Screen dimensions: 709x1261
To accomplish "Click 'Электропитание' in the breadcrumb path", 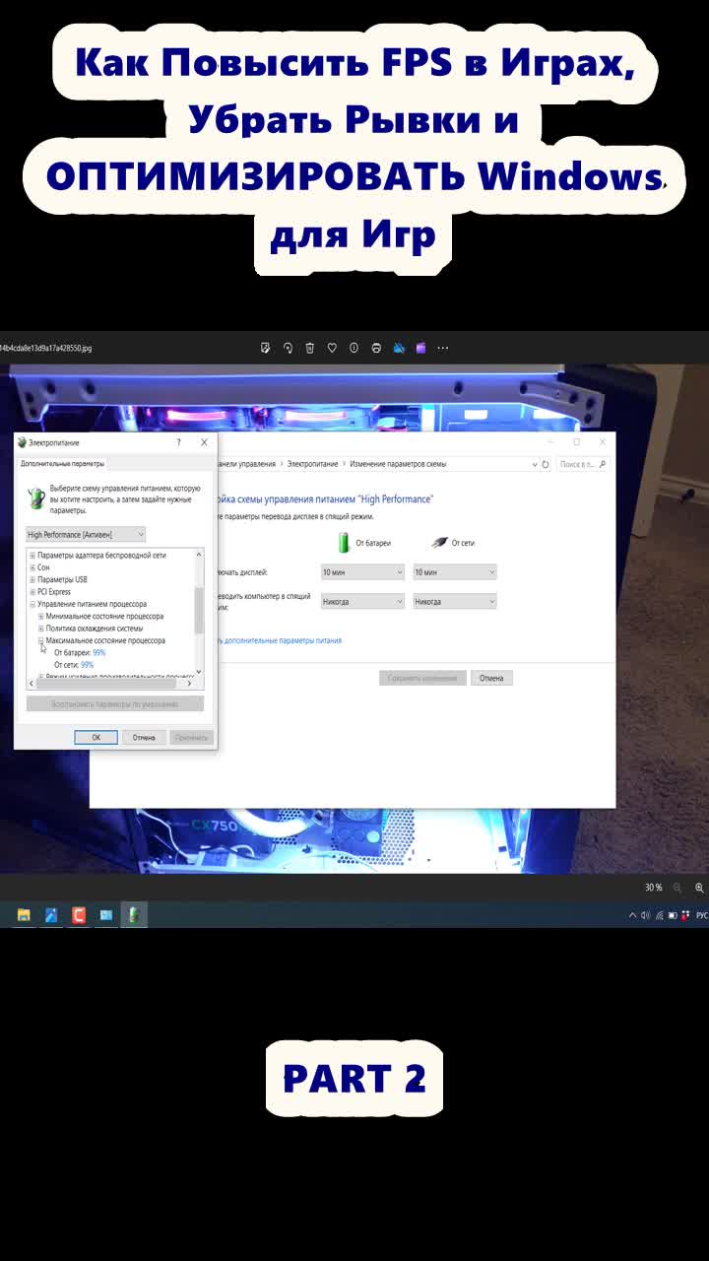I will click(x=312, y=464).
